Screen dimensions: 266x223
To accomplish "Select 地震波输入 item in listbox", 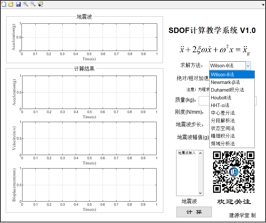I will [187, 153].
